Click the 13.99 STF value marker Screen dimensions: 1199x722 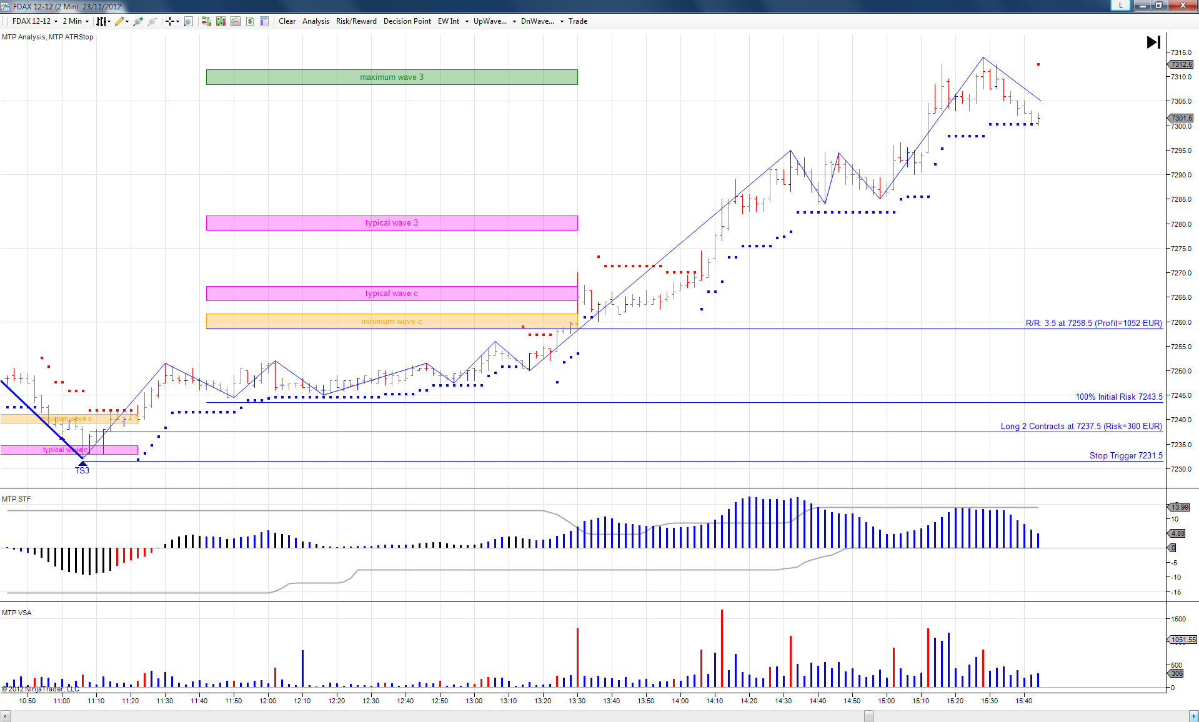[1178, 507]
